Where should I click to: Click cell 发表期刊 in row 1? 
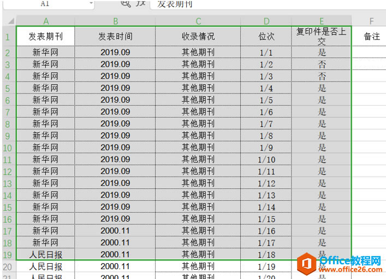45,36
